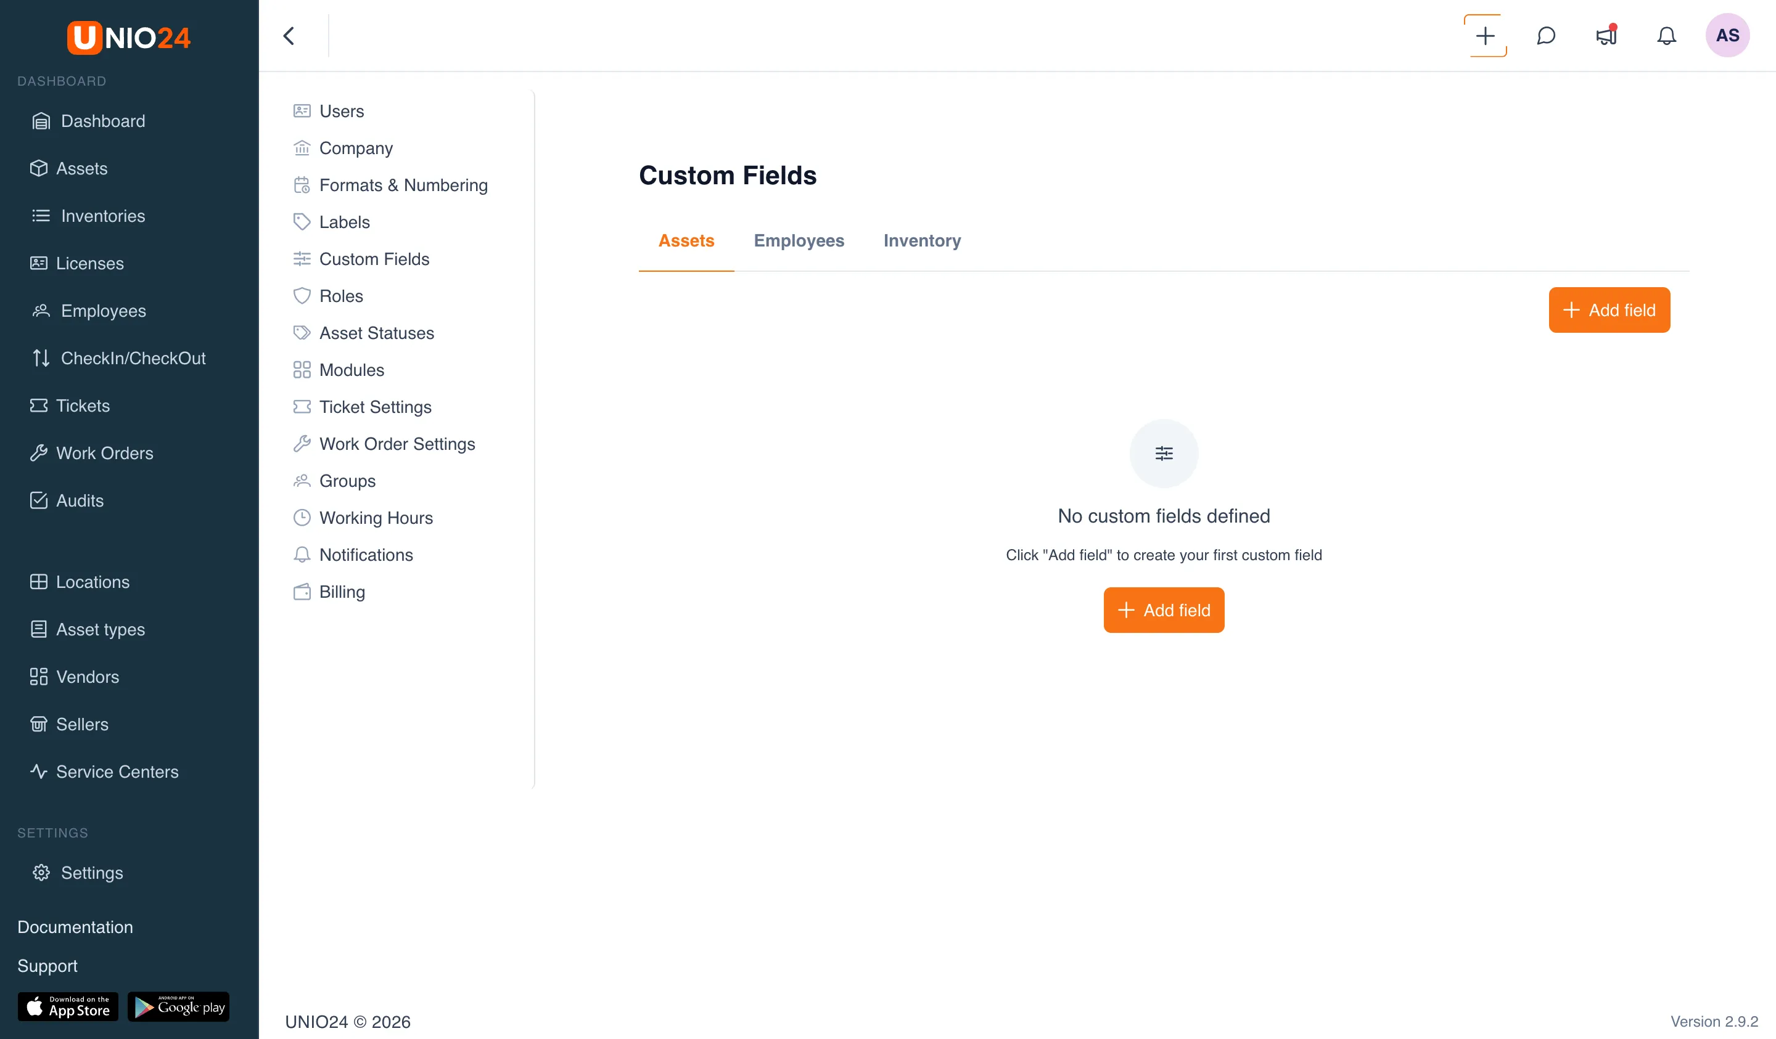
Task: Open Licenses in the sidebar
Action: tap(77, 264)
